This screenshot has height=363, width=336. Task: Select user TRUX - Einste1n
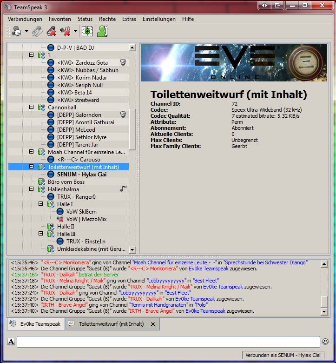[x=86, y=242]
